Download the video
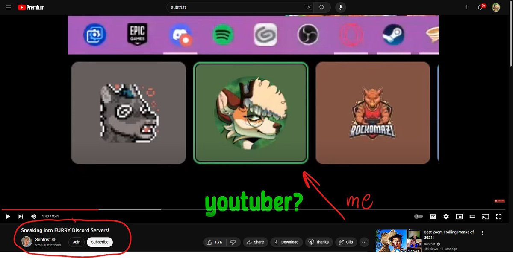 [286, 242]
